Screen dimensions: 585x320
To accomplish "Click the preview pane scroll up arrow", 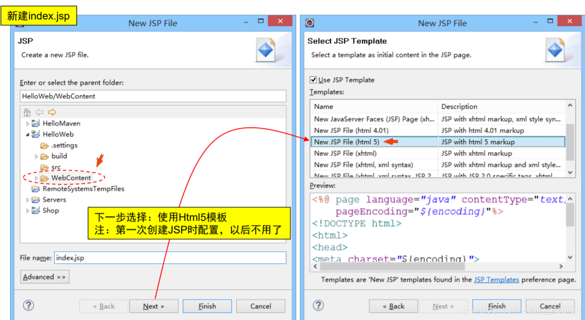I will pos(570,199).
